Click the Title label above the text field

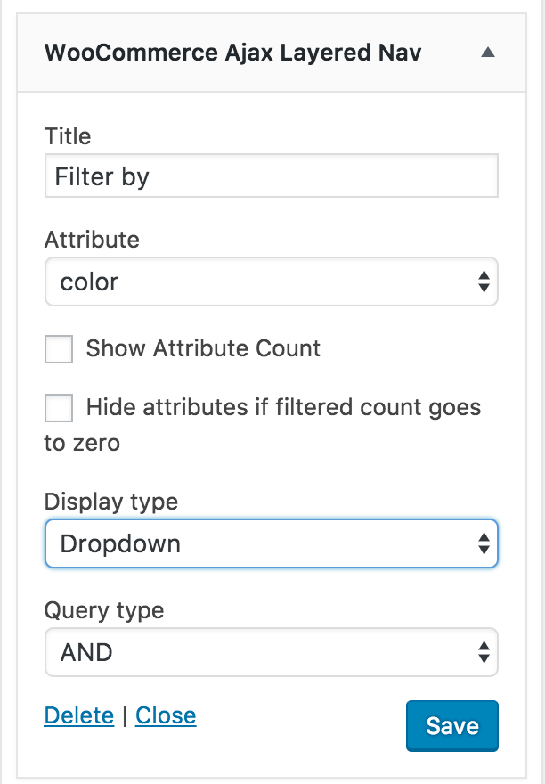68,136
